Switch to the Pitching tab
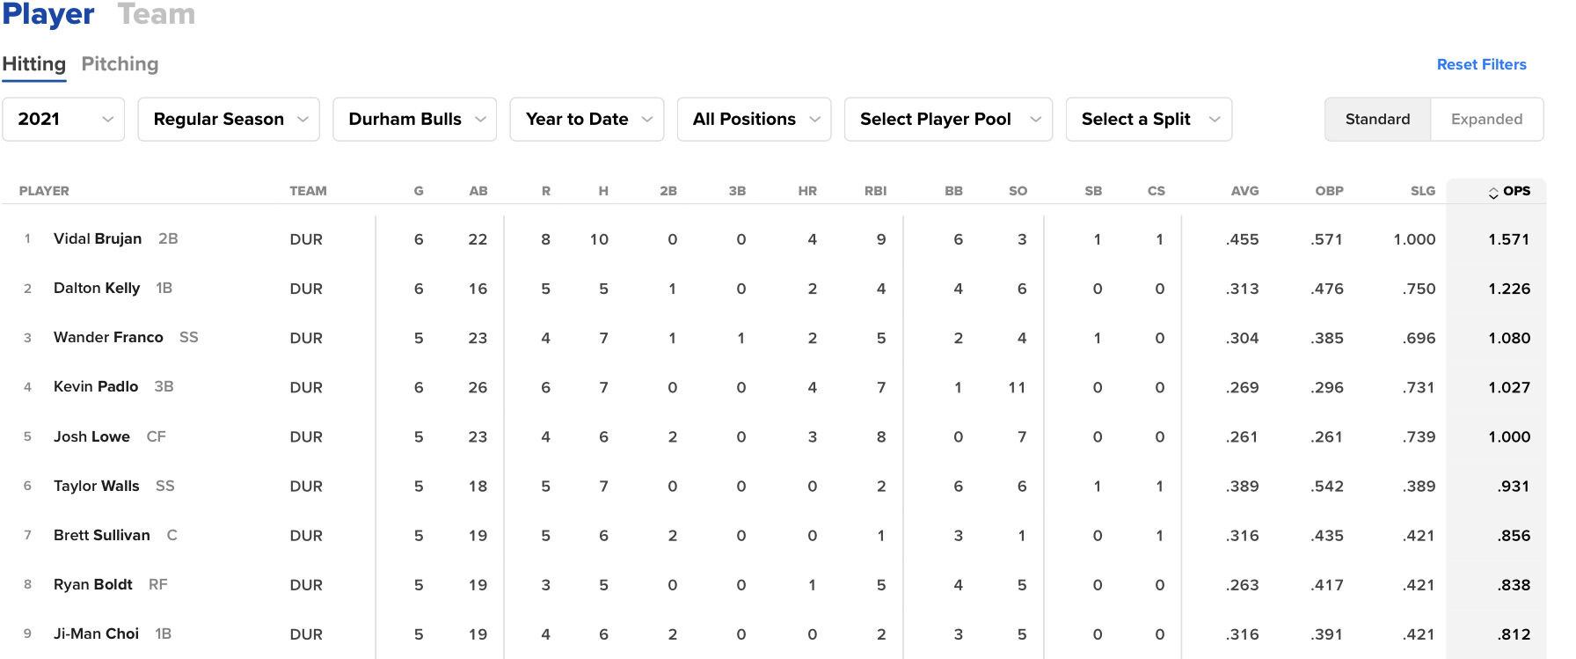 [x=120, y=64]
